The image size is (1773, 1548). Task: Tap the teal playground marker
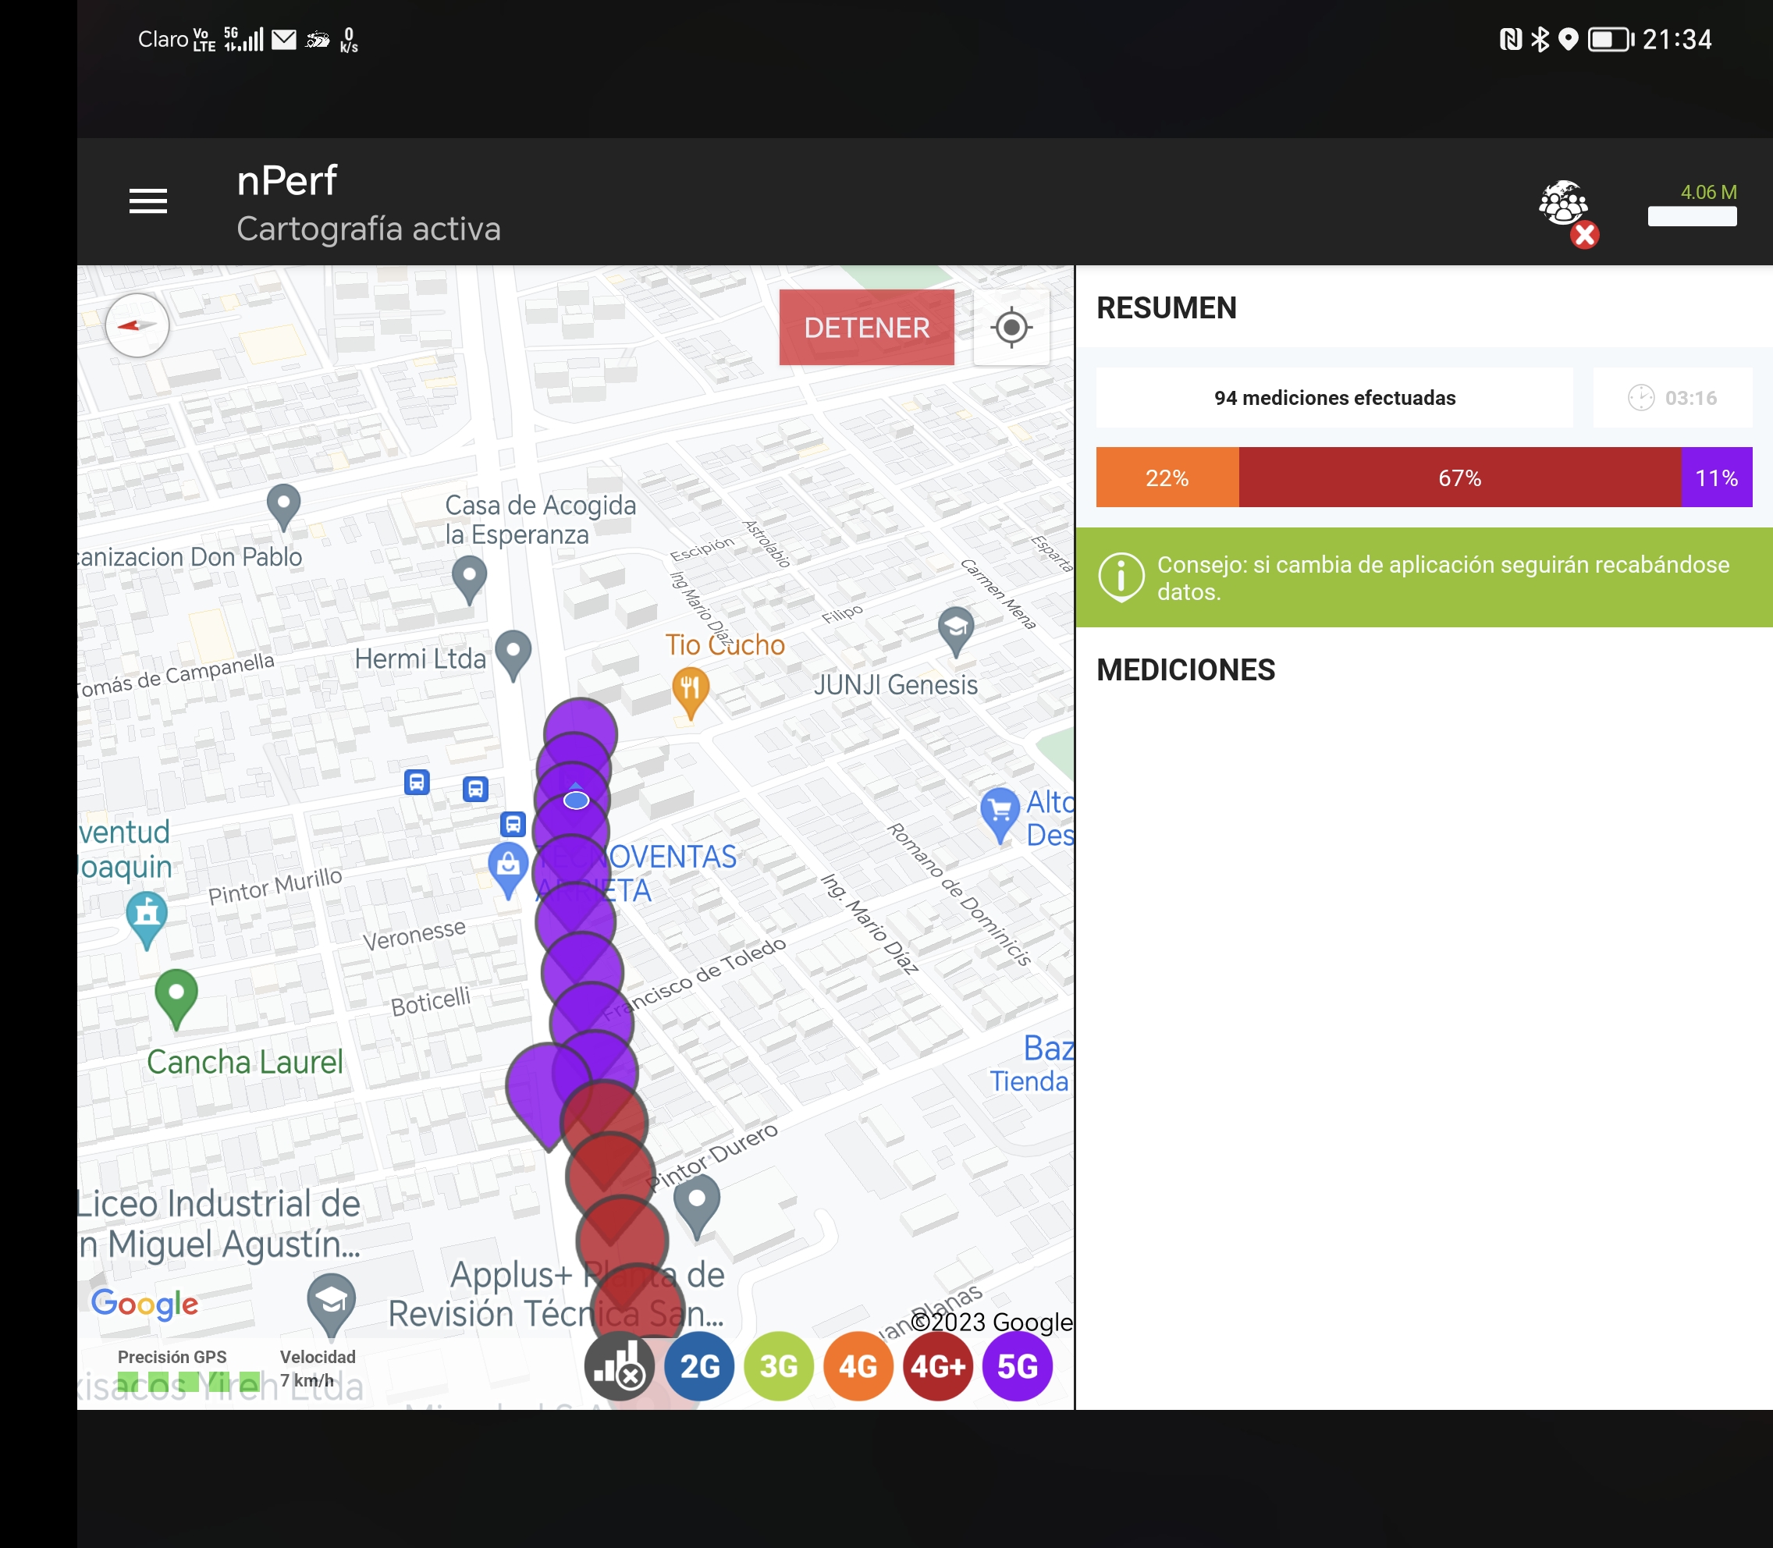point(146,919)
